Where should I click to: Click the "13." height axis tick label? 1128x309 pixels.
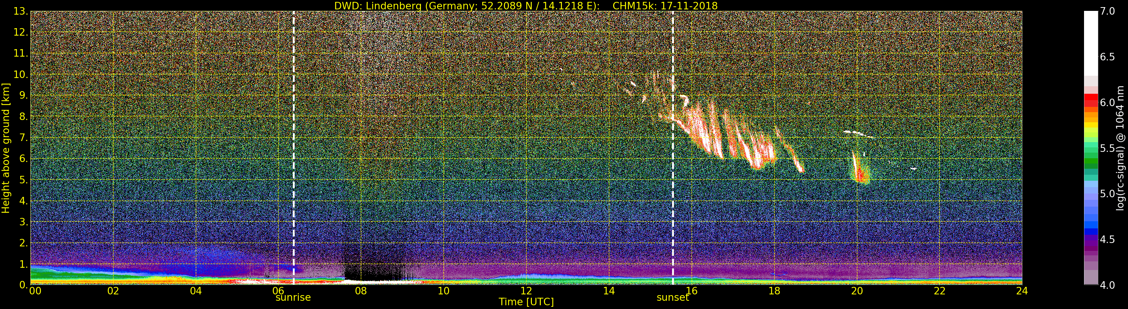[x=21, y=11]
